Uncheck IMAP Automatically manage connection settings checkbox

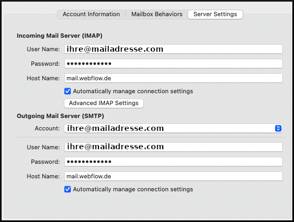click(x=68, y=91)
